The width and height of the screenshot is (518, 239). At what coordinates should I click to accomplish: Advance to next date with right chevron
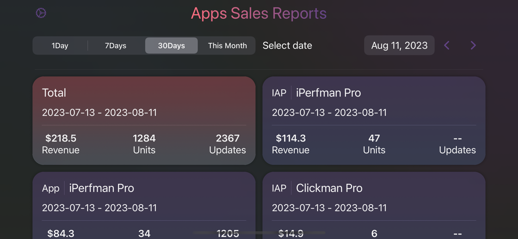point(473,45)
